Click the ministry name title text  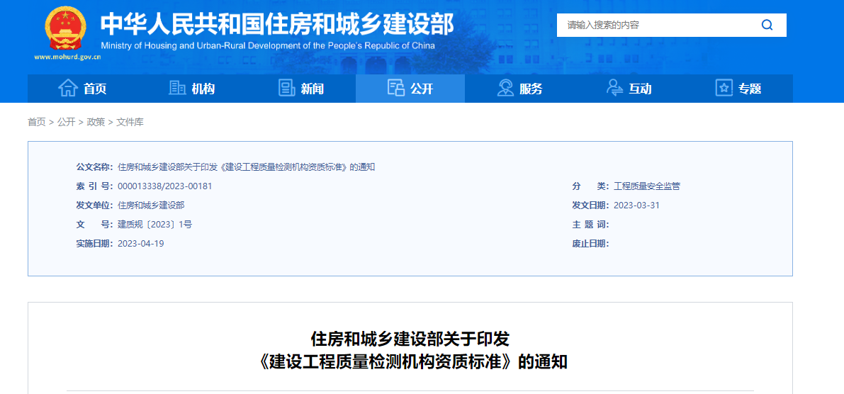coord(276,24)
